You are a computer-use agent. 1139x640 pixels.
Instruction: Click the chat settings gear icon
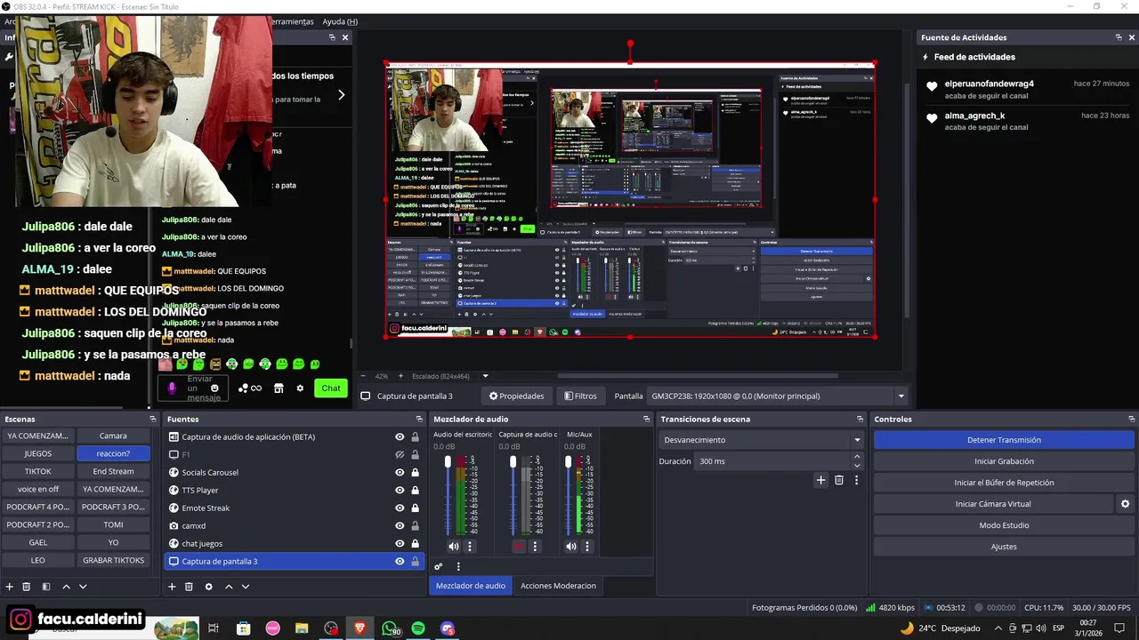click(x=300, y=388)
